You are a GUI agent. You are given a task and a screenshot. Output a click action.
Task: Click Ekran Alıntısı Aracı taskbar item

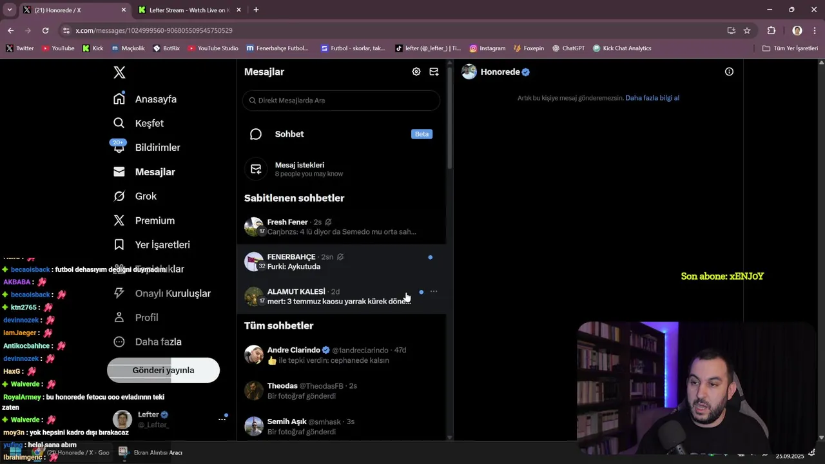click(x=151, y=452)
